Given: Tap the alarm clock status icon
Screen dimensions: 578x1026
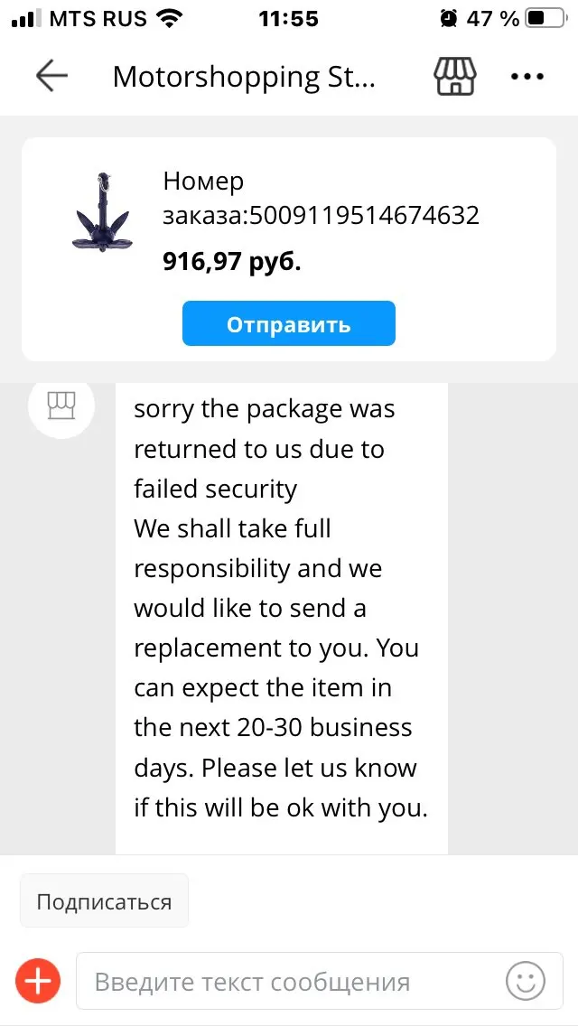Looking at the screenshot, I should point(449,18).
